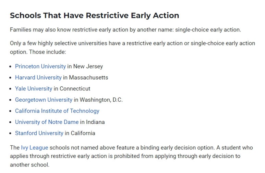Open the Ivy League link

click(35, 148)
